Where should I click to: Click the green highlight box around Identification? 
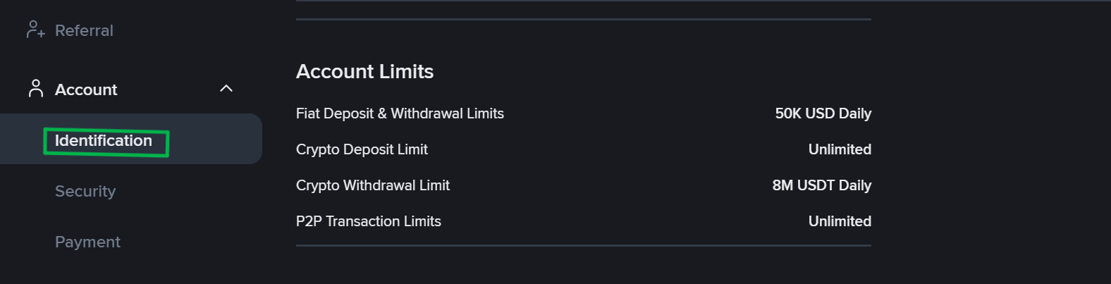coord(167,143)
